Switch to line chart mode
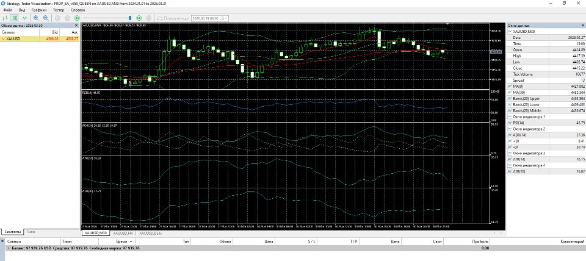586x261 pixels. (24, 18)
